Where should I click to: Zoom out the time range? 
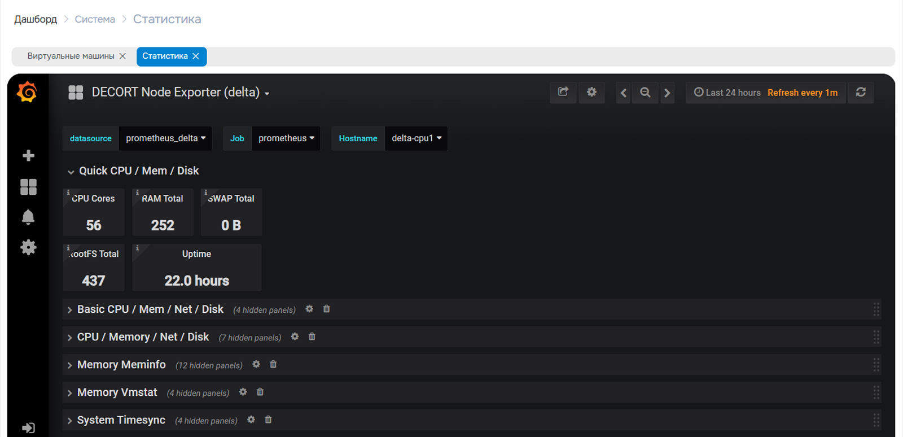645,93
